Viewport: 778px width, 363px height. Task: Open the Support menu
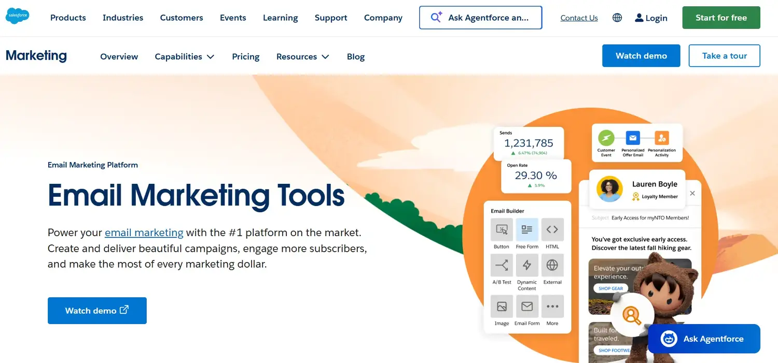point(331,18)
